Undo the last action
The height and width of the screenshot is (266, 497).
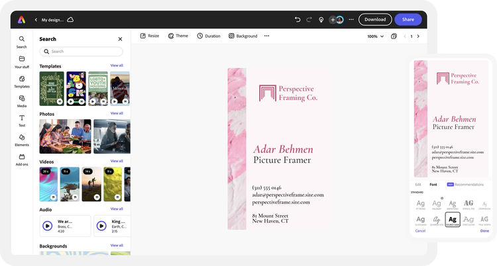point(298,20)
